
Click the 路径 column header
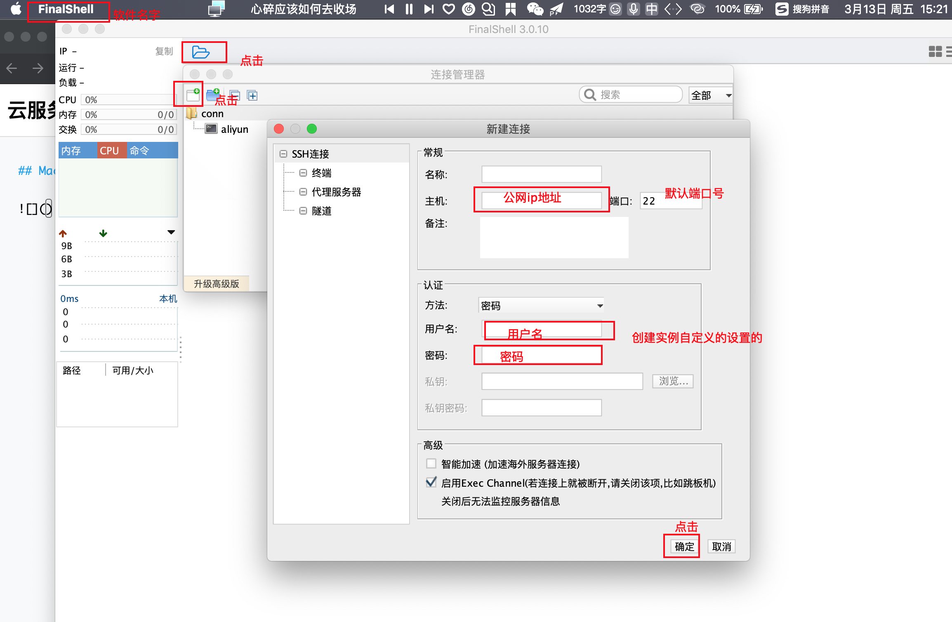(x=72, y=370)
